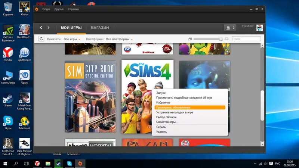This screenshot has width=299, height=168.
Task: Open the Все игры filter dropdown
Action: [x=72, y=39]
